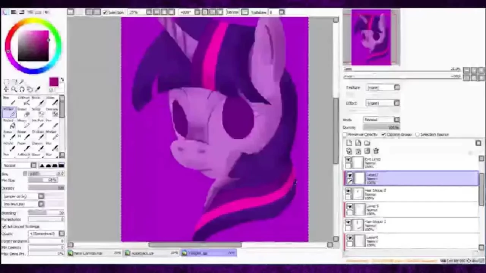The height and width of the screenshot is (273, 486).
Task: Select the Hair Stripe 2 layer
Action: coord(411,194)
